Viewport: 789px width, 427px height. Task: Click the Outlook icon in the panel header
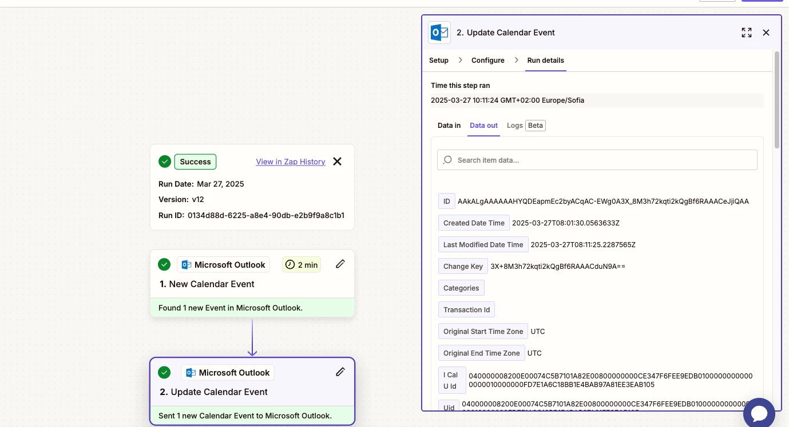click(439, 33)
